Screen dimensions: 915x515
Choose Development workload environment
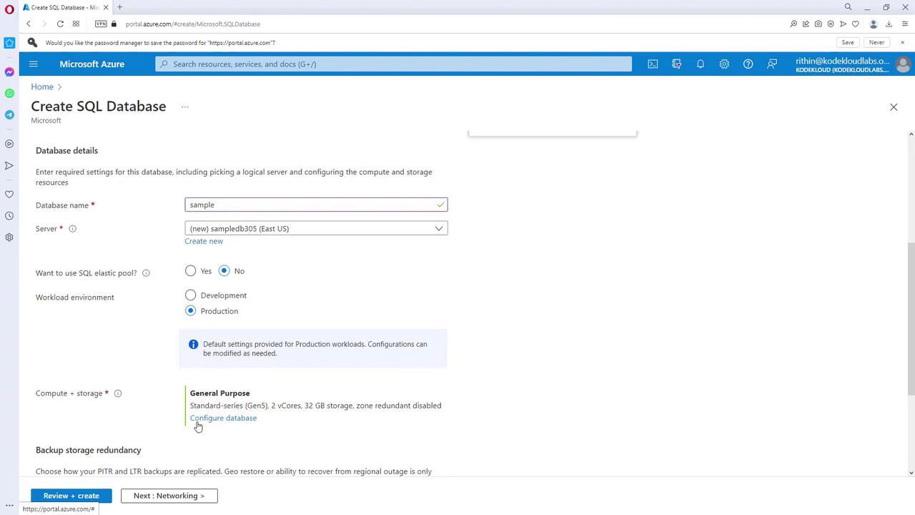190,295
